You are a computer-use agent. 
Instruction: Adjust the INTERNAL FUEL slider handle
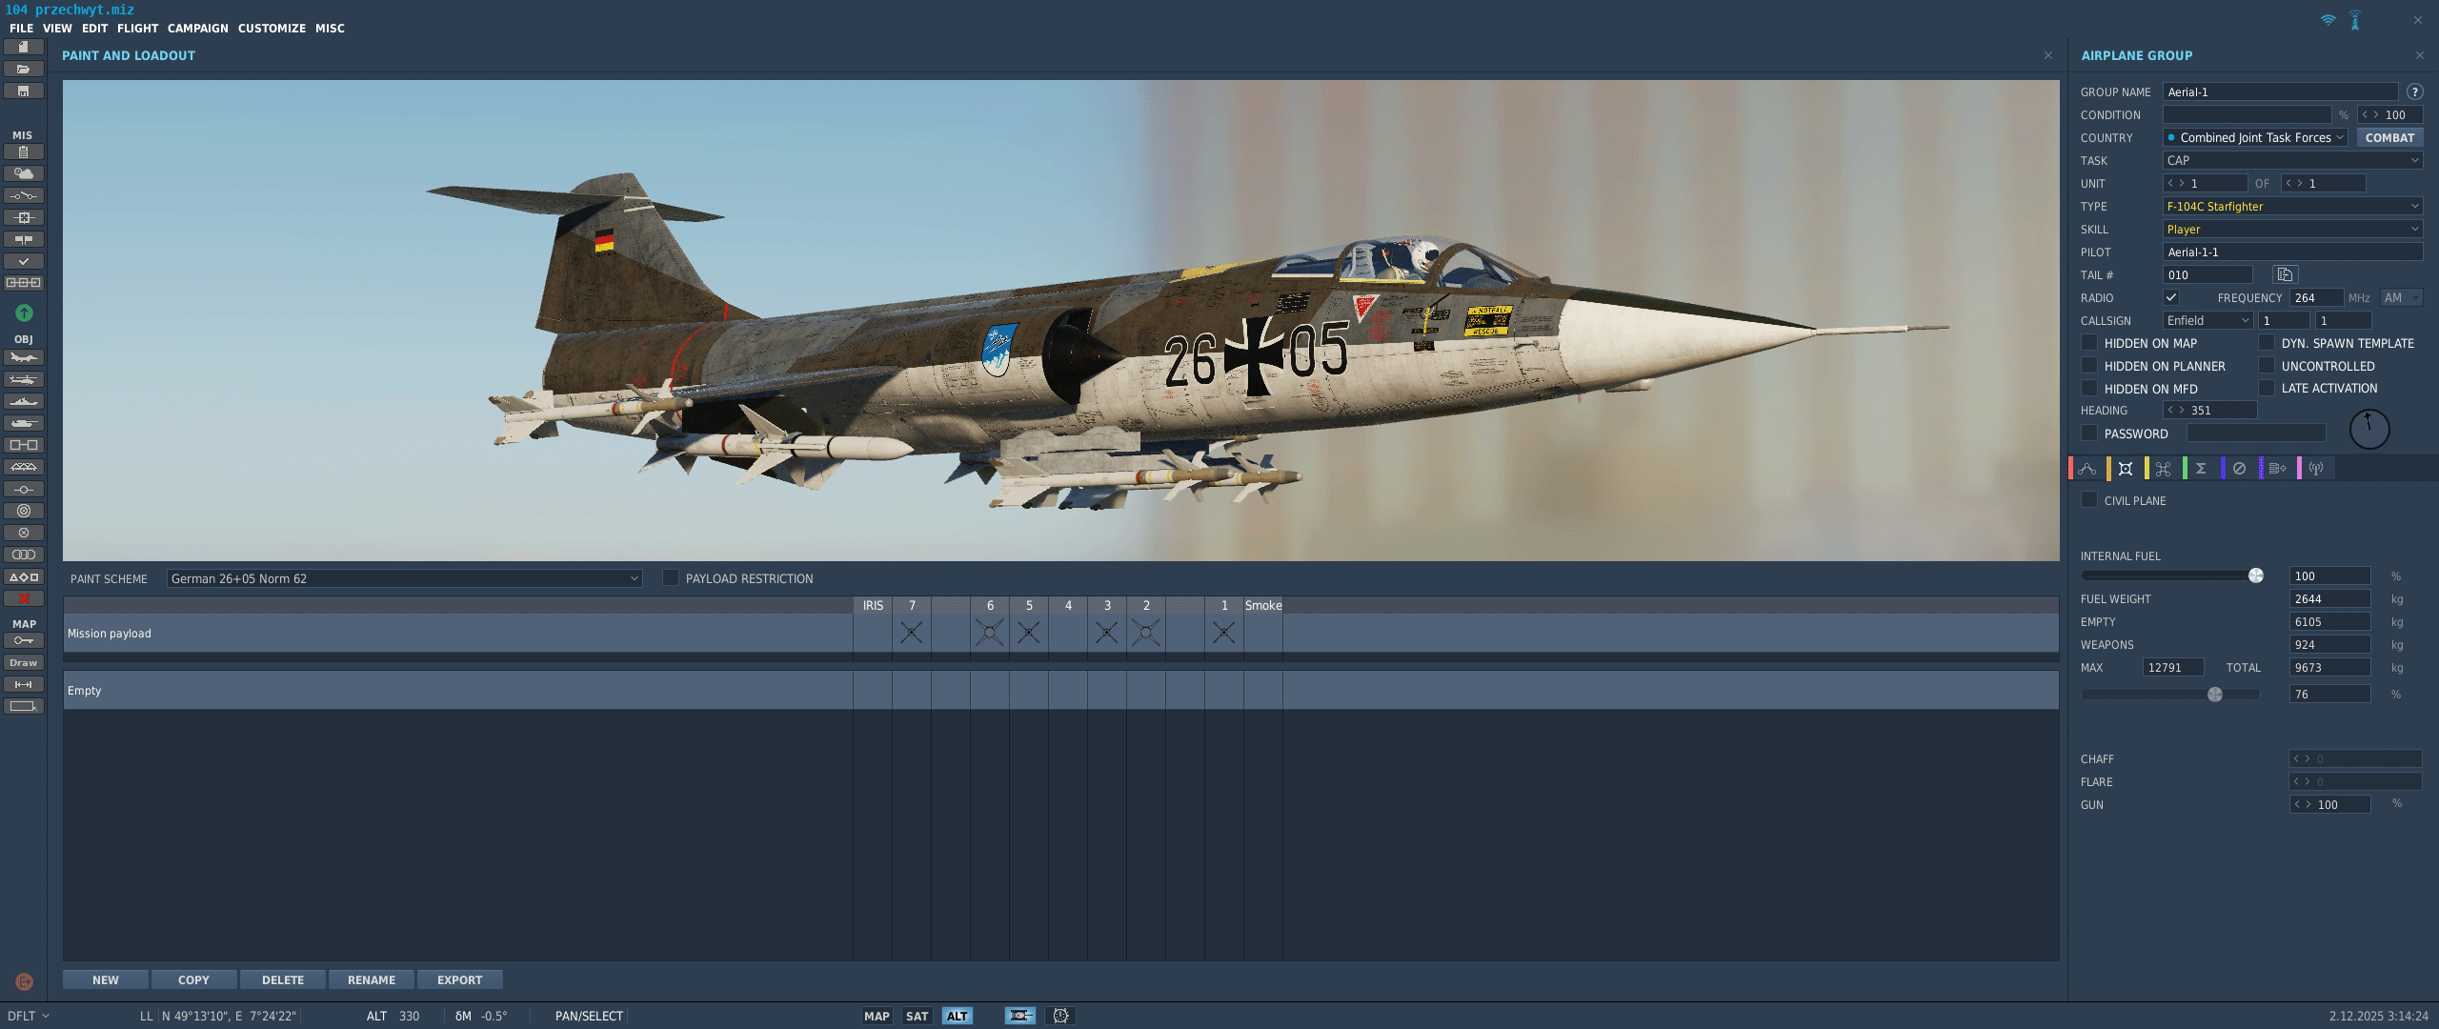pyautogui.click(x=2256, y=575)
